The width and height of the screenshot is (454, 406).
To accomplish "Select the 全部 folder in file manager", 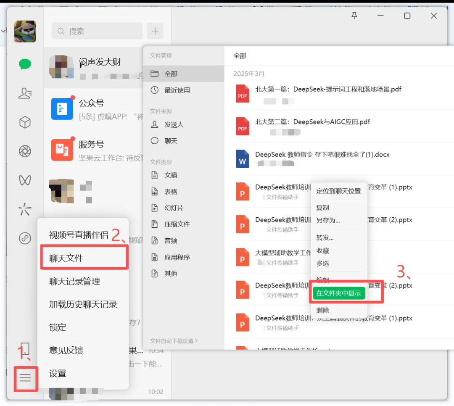I will tap(184, 74).
